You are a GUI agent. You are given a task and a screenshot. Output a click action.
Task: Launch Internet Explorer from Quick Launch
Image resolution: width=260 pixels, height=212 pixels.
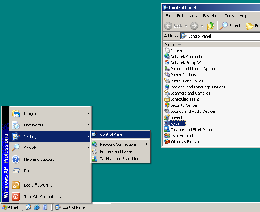click(37, 207)
